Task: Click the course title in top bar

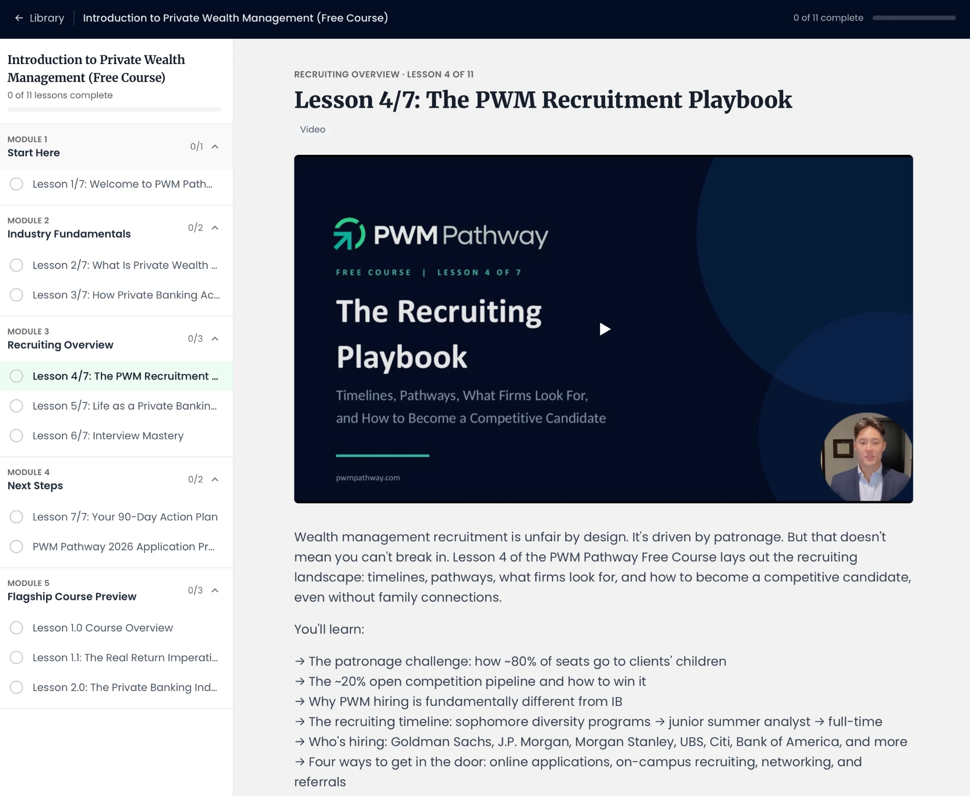Action: [x=235, y=18]
